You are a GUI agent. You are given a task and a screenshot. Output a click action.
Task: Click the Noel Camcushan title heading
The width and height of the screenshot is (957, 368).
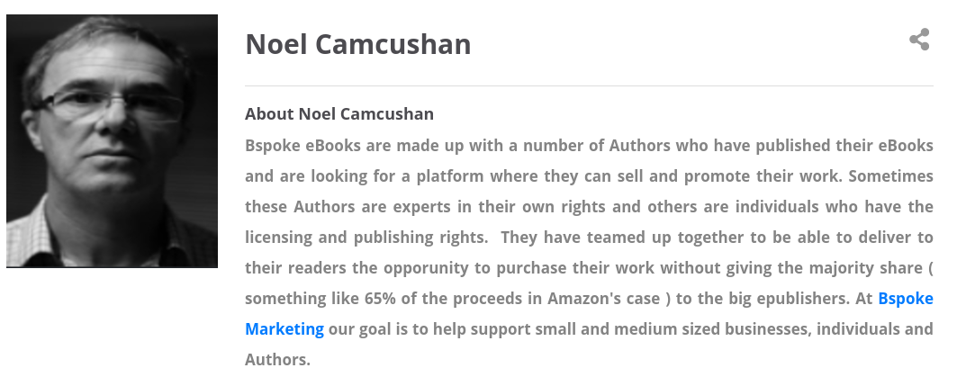pyautogui.click(x=357, y=44)
